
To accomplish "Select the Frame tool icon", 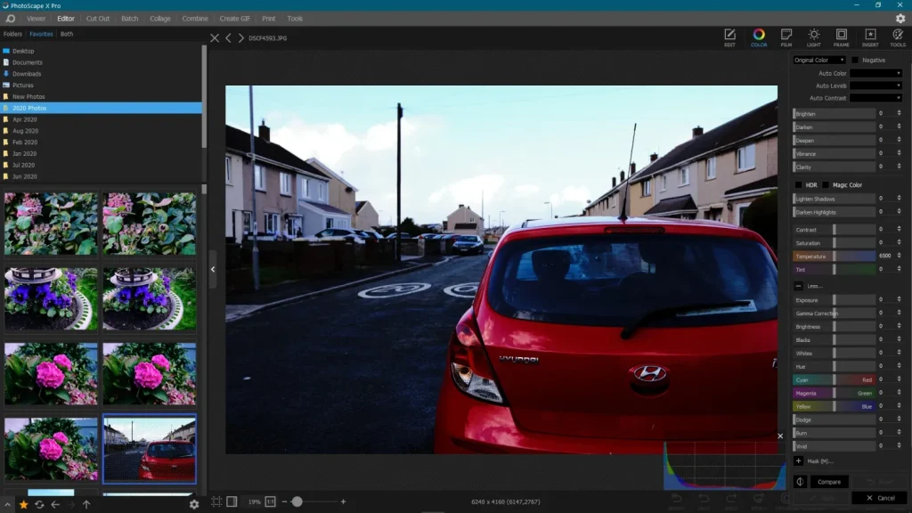I will (x=841, y=37).
